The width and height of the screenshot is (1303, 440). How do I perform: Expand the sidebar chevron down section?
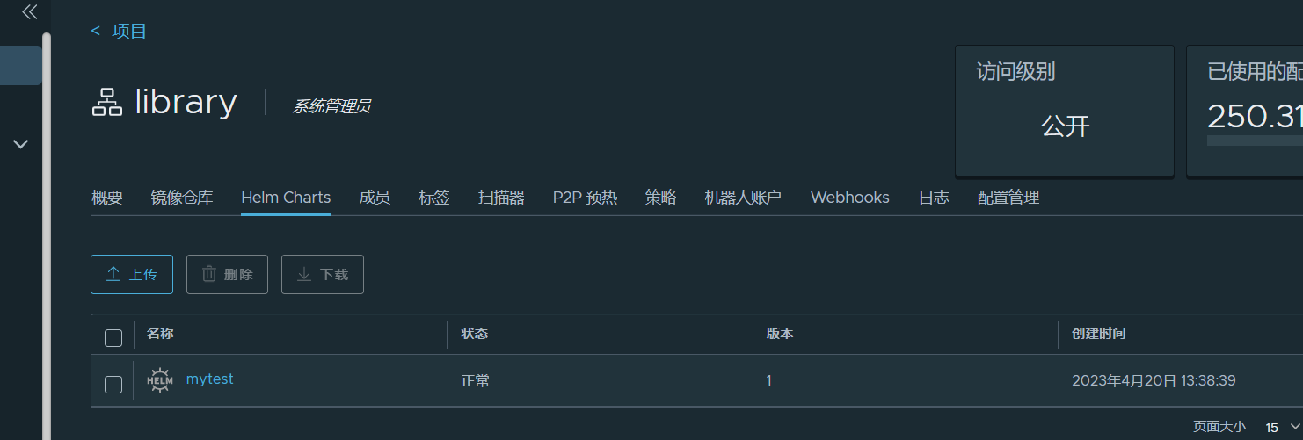[x=21, y=144]
